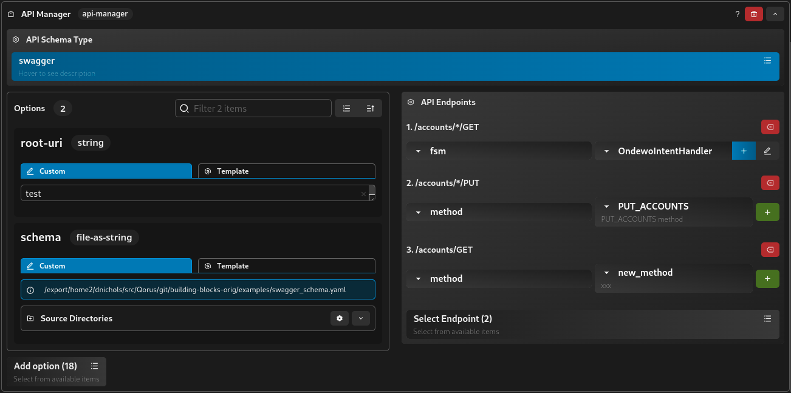This screenshot has width=791, height=393.
Task: Expand the Source Directories chevron
Action: click(x=360, y=318)
